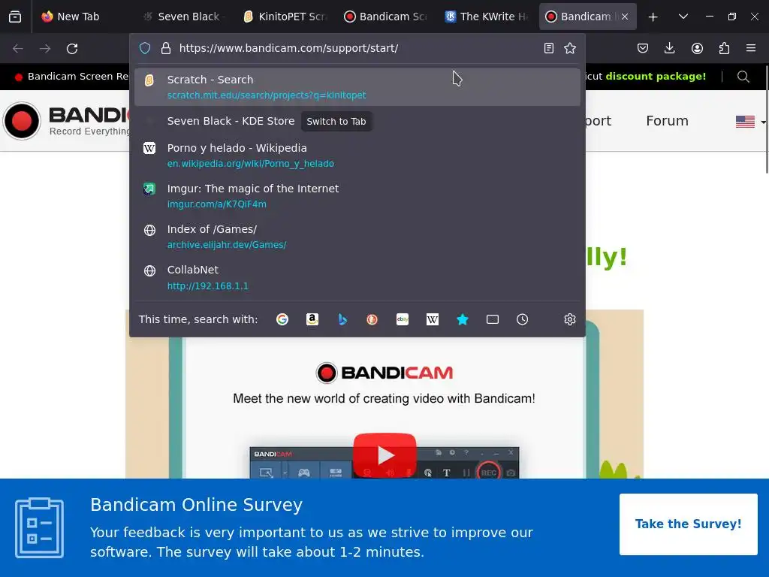Switch to The KWrite Handbook tab
This screenshot has height=577, width=769.
(x=486, y=17)
